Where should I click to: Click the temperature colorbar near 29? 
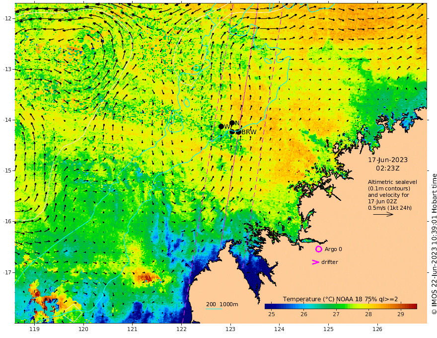click(401, 307)
